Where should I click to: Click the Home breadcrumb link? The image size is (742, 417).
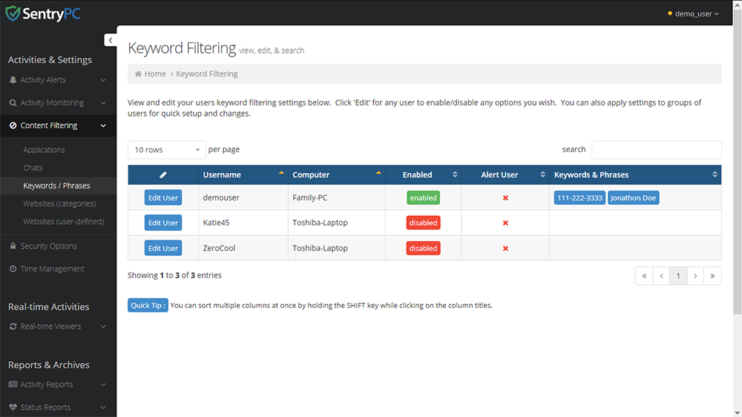pyautogui.click(x=155, y=74)
